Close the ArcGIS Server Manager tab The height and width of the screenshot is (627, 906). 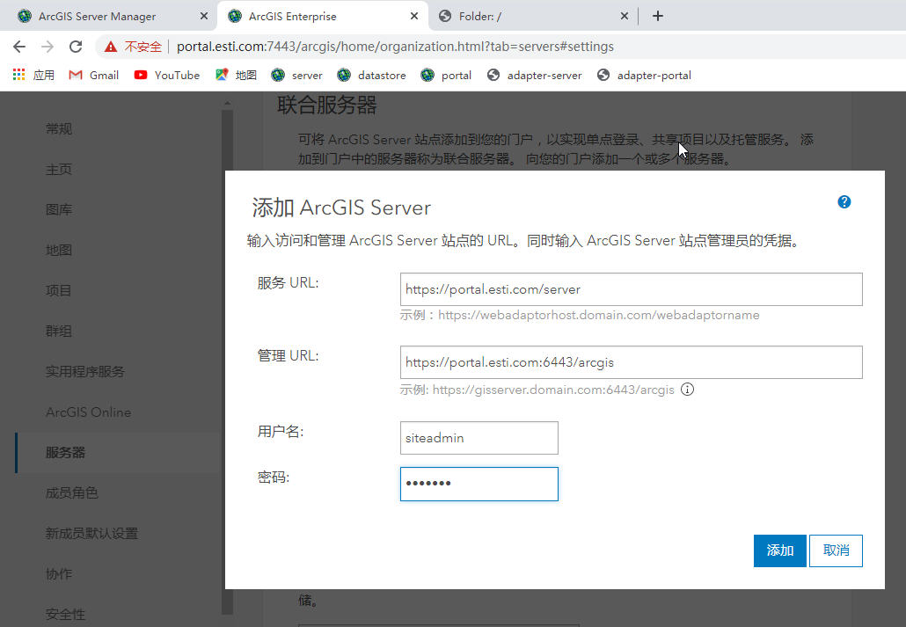204,16
